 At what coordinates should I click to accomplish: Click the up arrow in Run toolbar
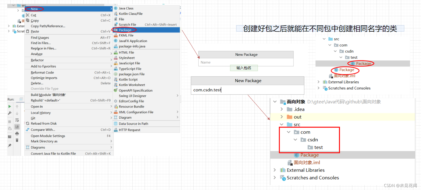tap(17, 106)
